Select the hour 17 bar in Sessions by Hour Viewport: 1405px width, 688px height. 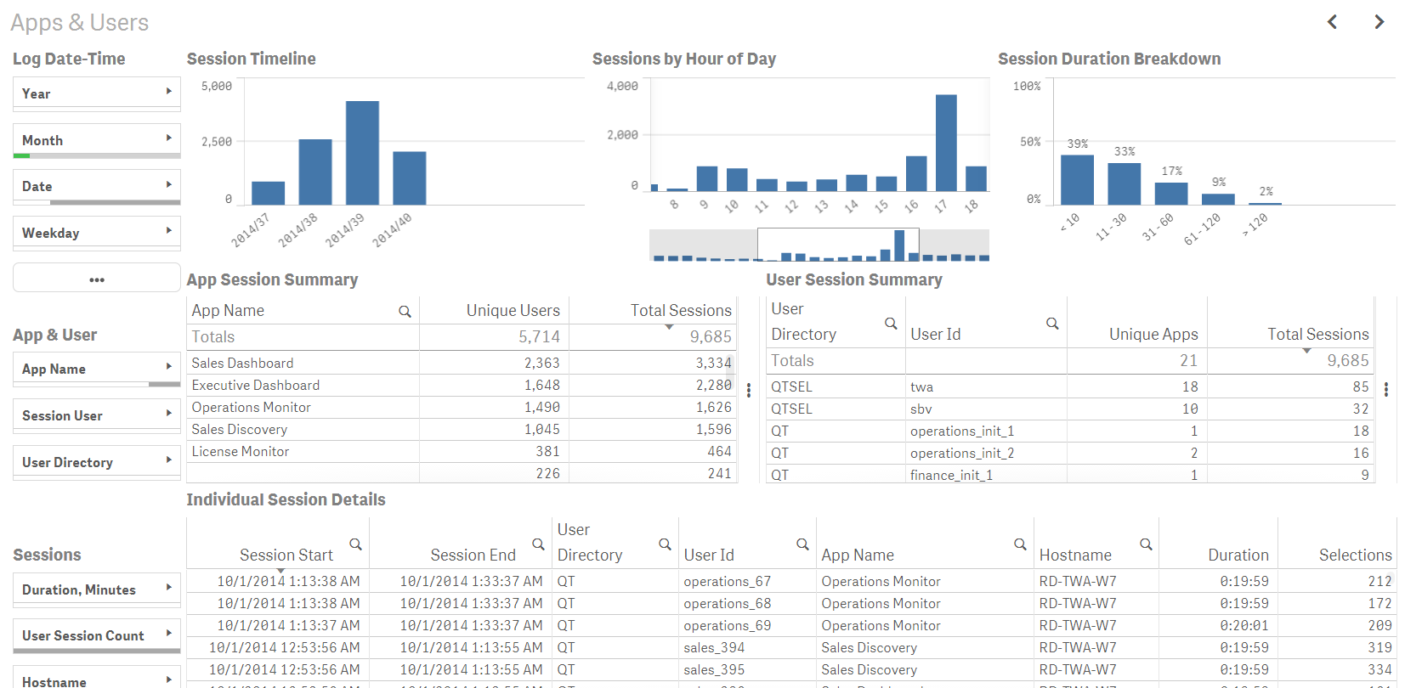[x=946, y=143]
